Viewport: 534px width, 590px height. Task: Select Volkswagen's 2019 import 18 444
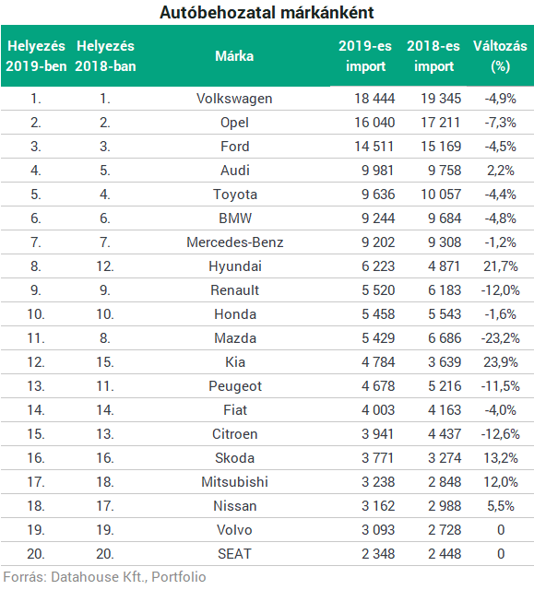coord(374,99)
